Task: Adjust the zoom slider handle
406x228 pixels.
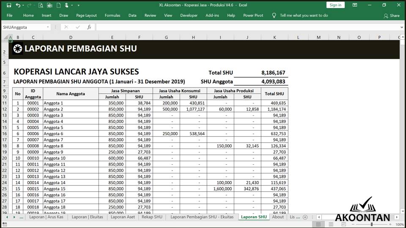Action: point(372,224)
